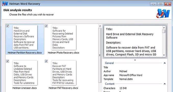Click the Hetman Uneraser.docx file name
Screen dimensions: 173x92
point(25,88)
